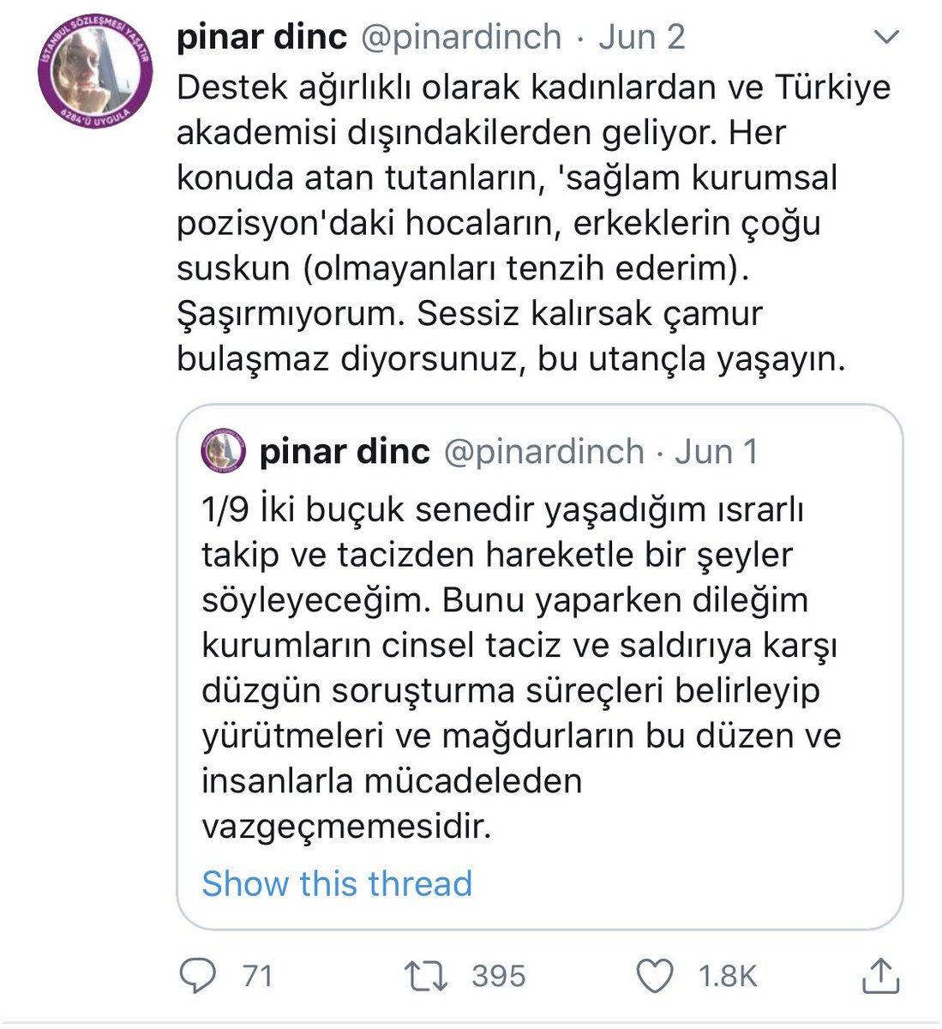The image size is (942, 1029).
Task: View the 1.8K likes count
Action: pyautogui.click(x=727, y=976)
